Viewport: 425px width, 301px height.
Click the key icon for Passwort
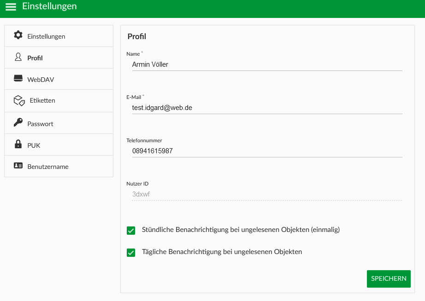18,122
